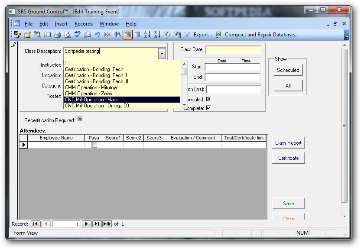This screenshot has height=249, width=361.
Task: Click the Filter By Form icon
Action: [177, 35]
